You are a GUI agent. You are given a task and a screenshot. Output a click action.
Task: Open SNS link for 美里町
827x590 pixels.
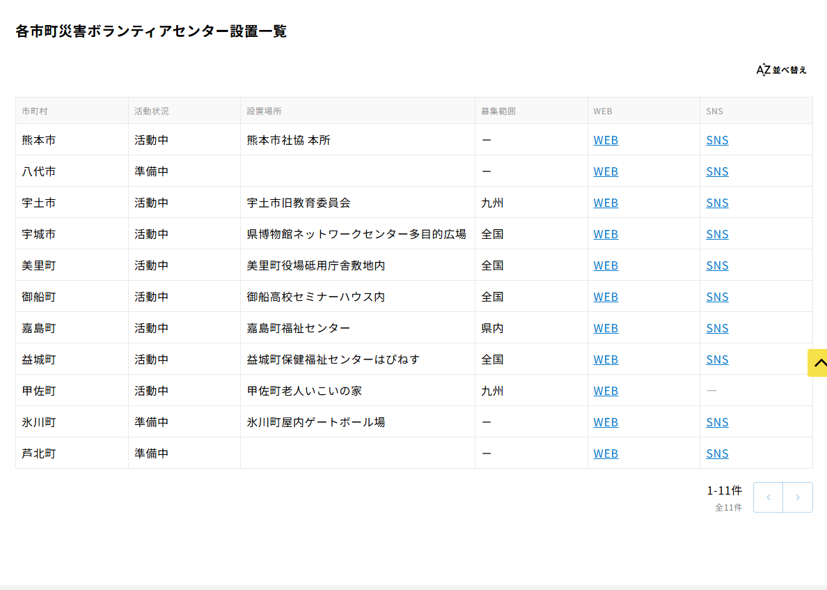[717, 265]
